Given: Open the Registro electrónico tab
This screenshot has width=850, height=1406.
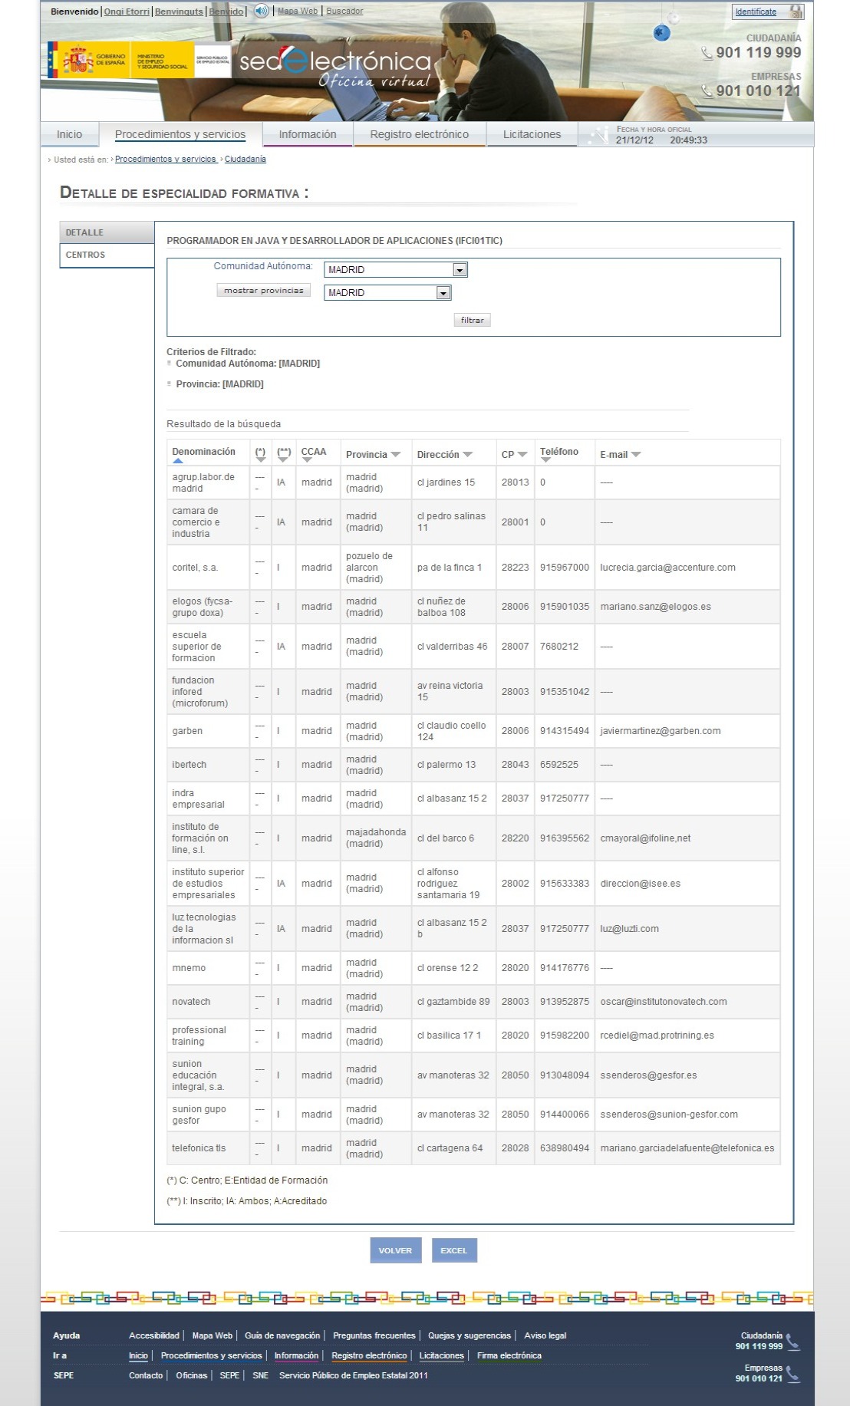Looking at the screenshot, I should point(419,134).
